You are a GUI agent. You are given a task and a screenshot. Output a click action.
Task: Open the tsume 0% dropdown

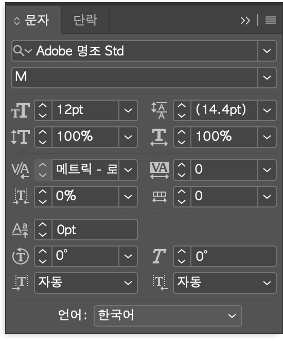click(x=128, y=197)
